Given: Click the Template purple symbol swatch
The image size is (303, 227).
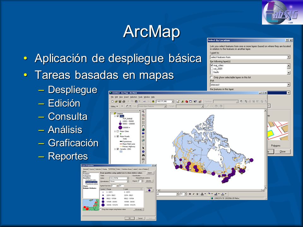Looking at the screenshot, I should click(x=149, y=190).
